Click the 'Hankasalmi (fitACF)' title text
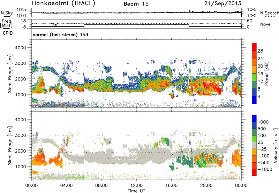Viewport: 279px width, 193px height. click(x=63, y=3)
